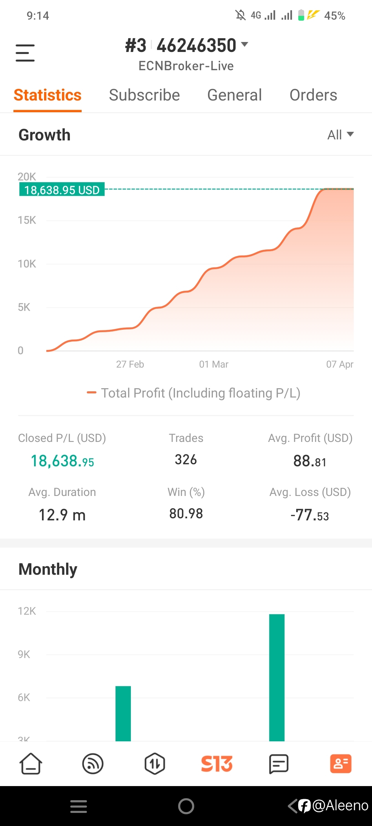Switch to the Orders tab
372x826 pixels.
(x=313, y=95)
